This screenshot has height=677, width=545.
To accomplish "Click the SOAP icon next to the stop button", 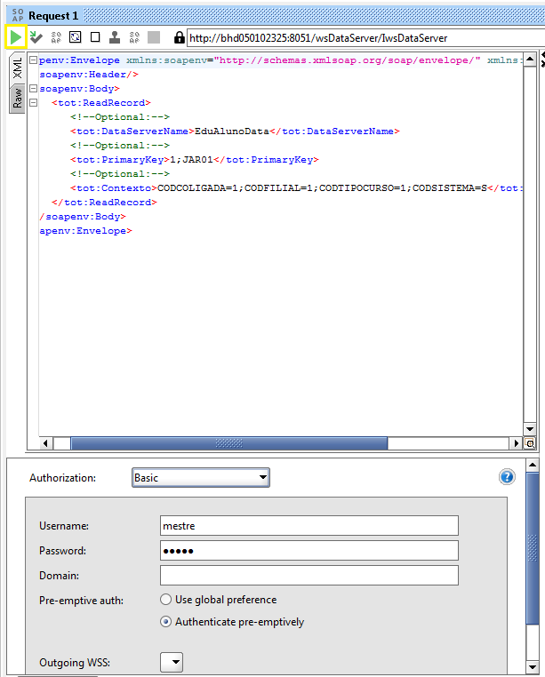I will coord(134,37).
